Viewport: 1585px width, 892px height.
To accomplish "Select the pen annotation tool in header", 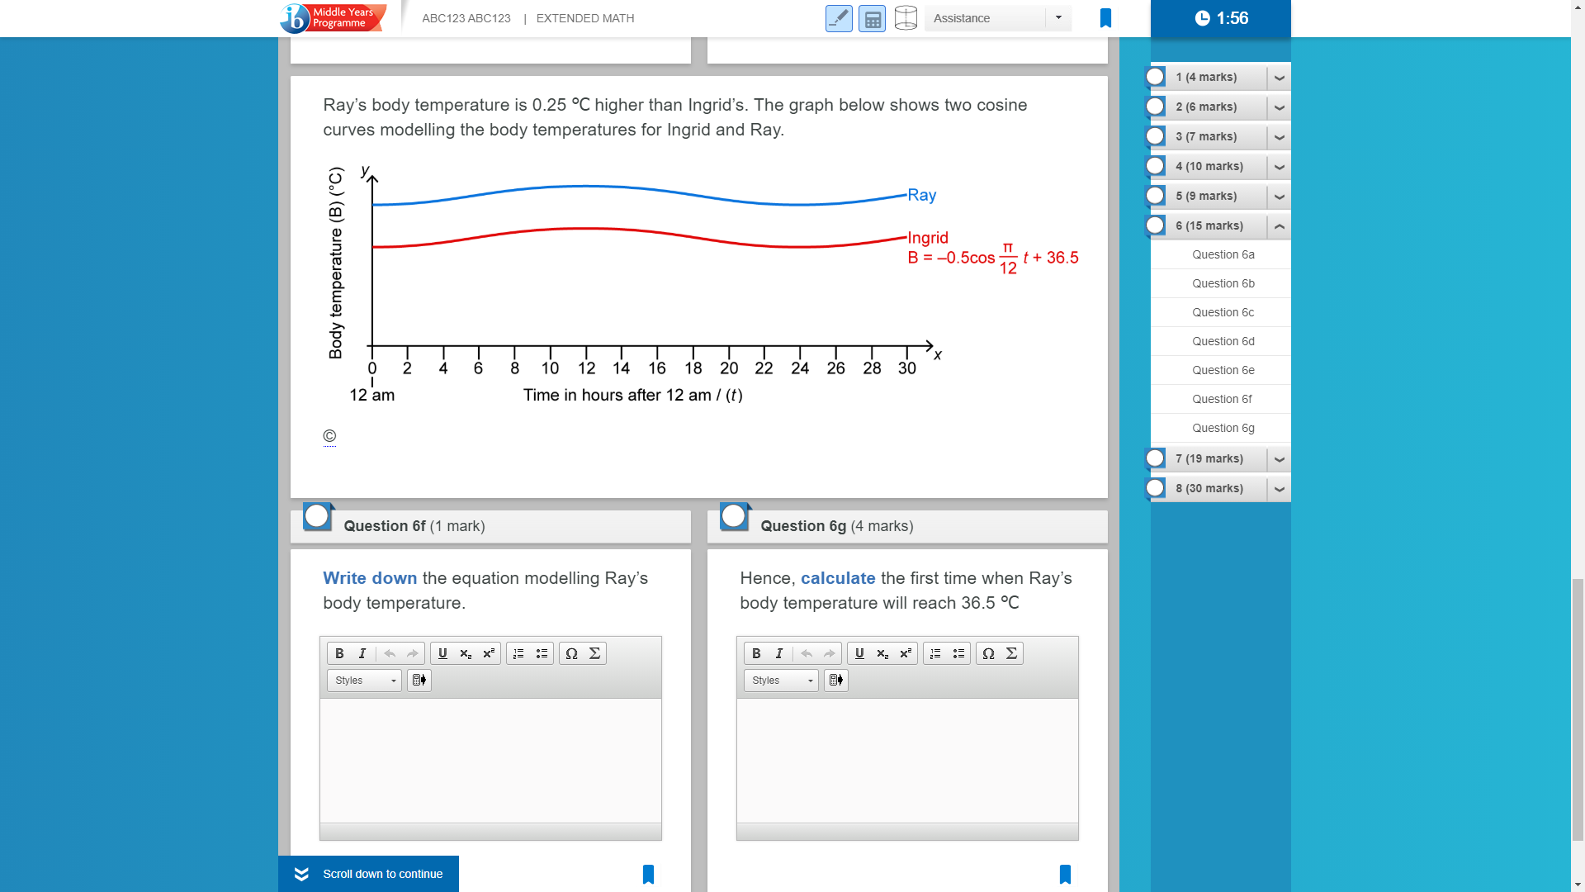I will [x=839, y=18].
